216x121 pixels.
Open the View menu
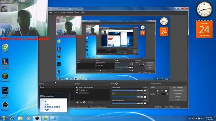click(x=50, y=12)
